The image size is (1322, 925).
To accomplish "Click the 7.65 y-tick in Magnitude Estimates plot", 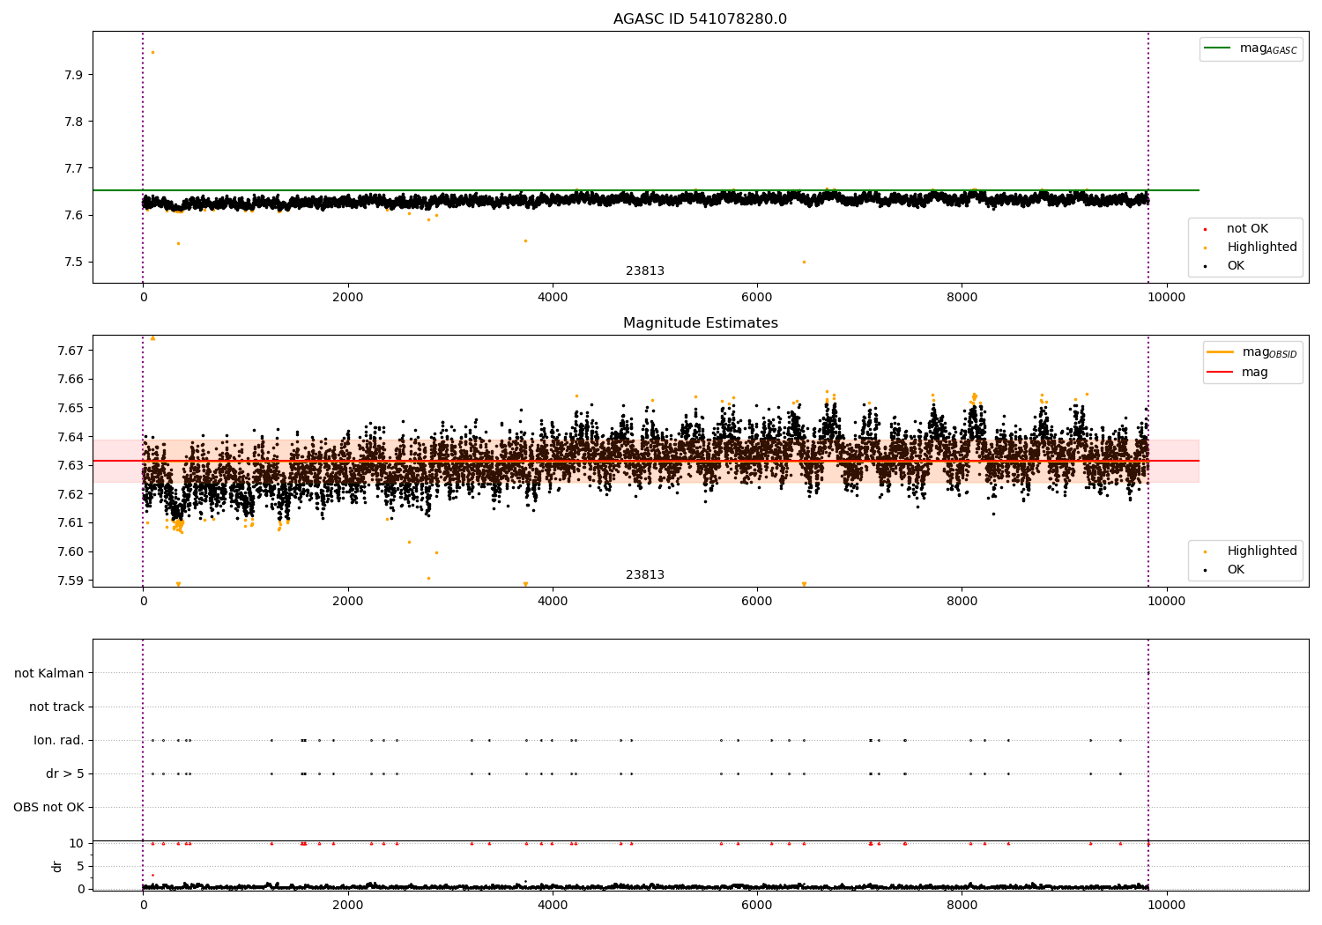I will (x=71, y=408).
